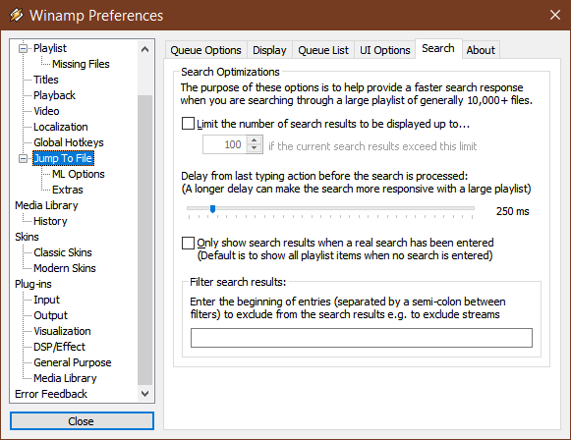This screenshot has height=440, width=571.
Task: Select the top-level Media Library tree item
Action: 46,205
